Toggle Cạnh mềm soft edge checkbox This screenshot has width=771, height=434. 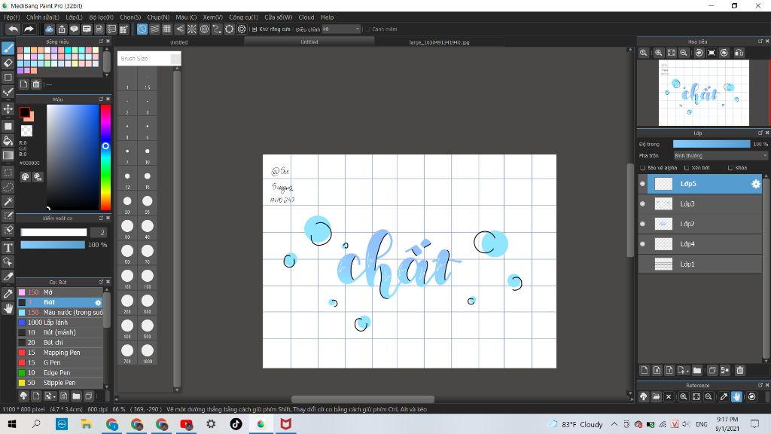tap(367, 29)
